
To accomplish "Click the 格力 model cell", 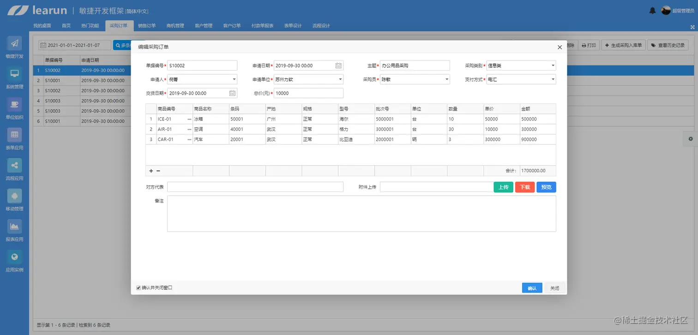I will pyautogui.click(x=356, y=129).
